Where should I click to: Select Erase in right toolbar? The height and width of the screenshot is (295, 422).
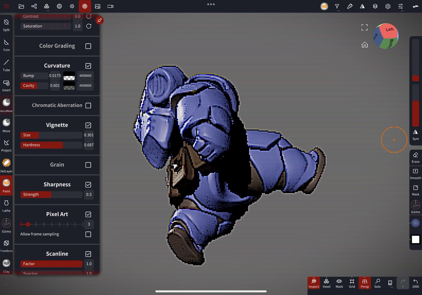(x=416, y=157)
